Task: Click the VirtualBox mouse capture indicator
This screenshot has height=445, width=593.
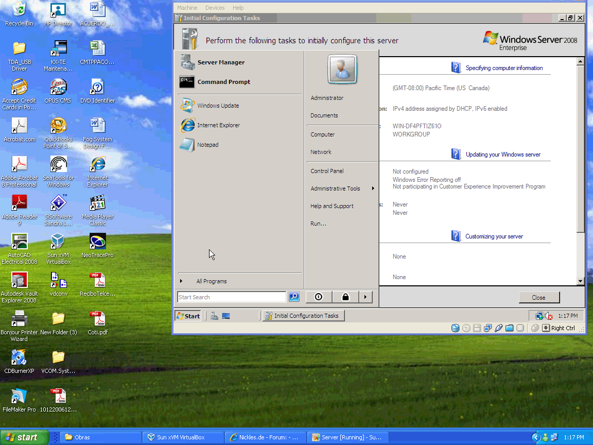Action: coord(535,328)
